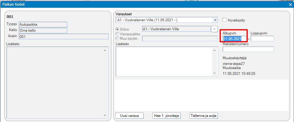Select the Sidos radio button
The width and height of the screenshot is (294, 122).
117,29
